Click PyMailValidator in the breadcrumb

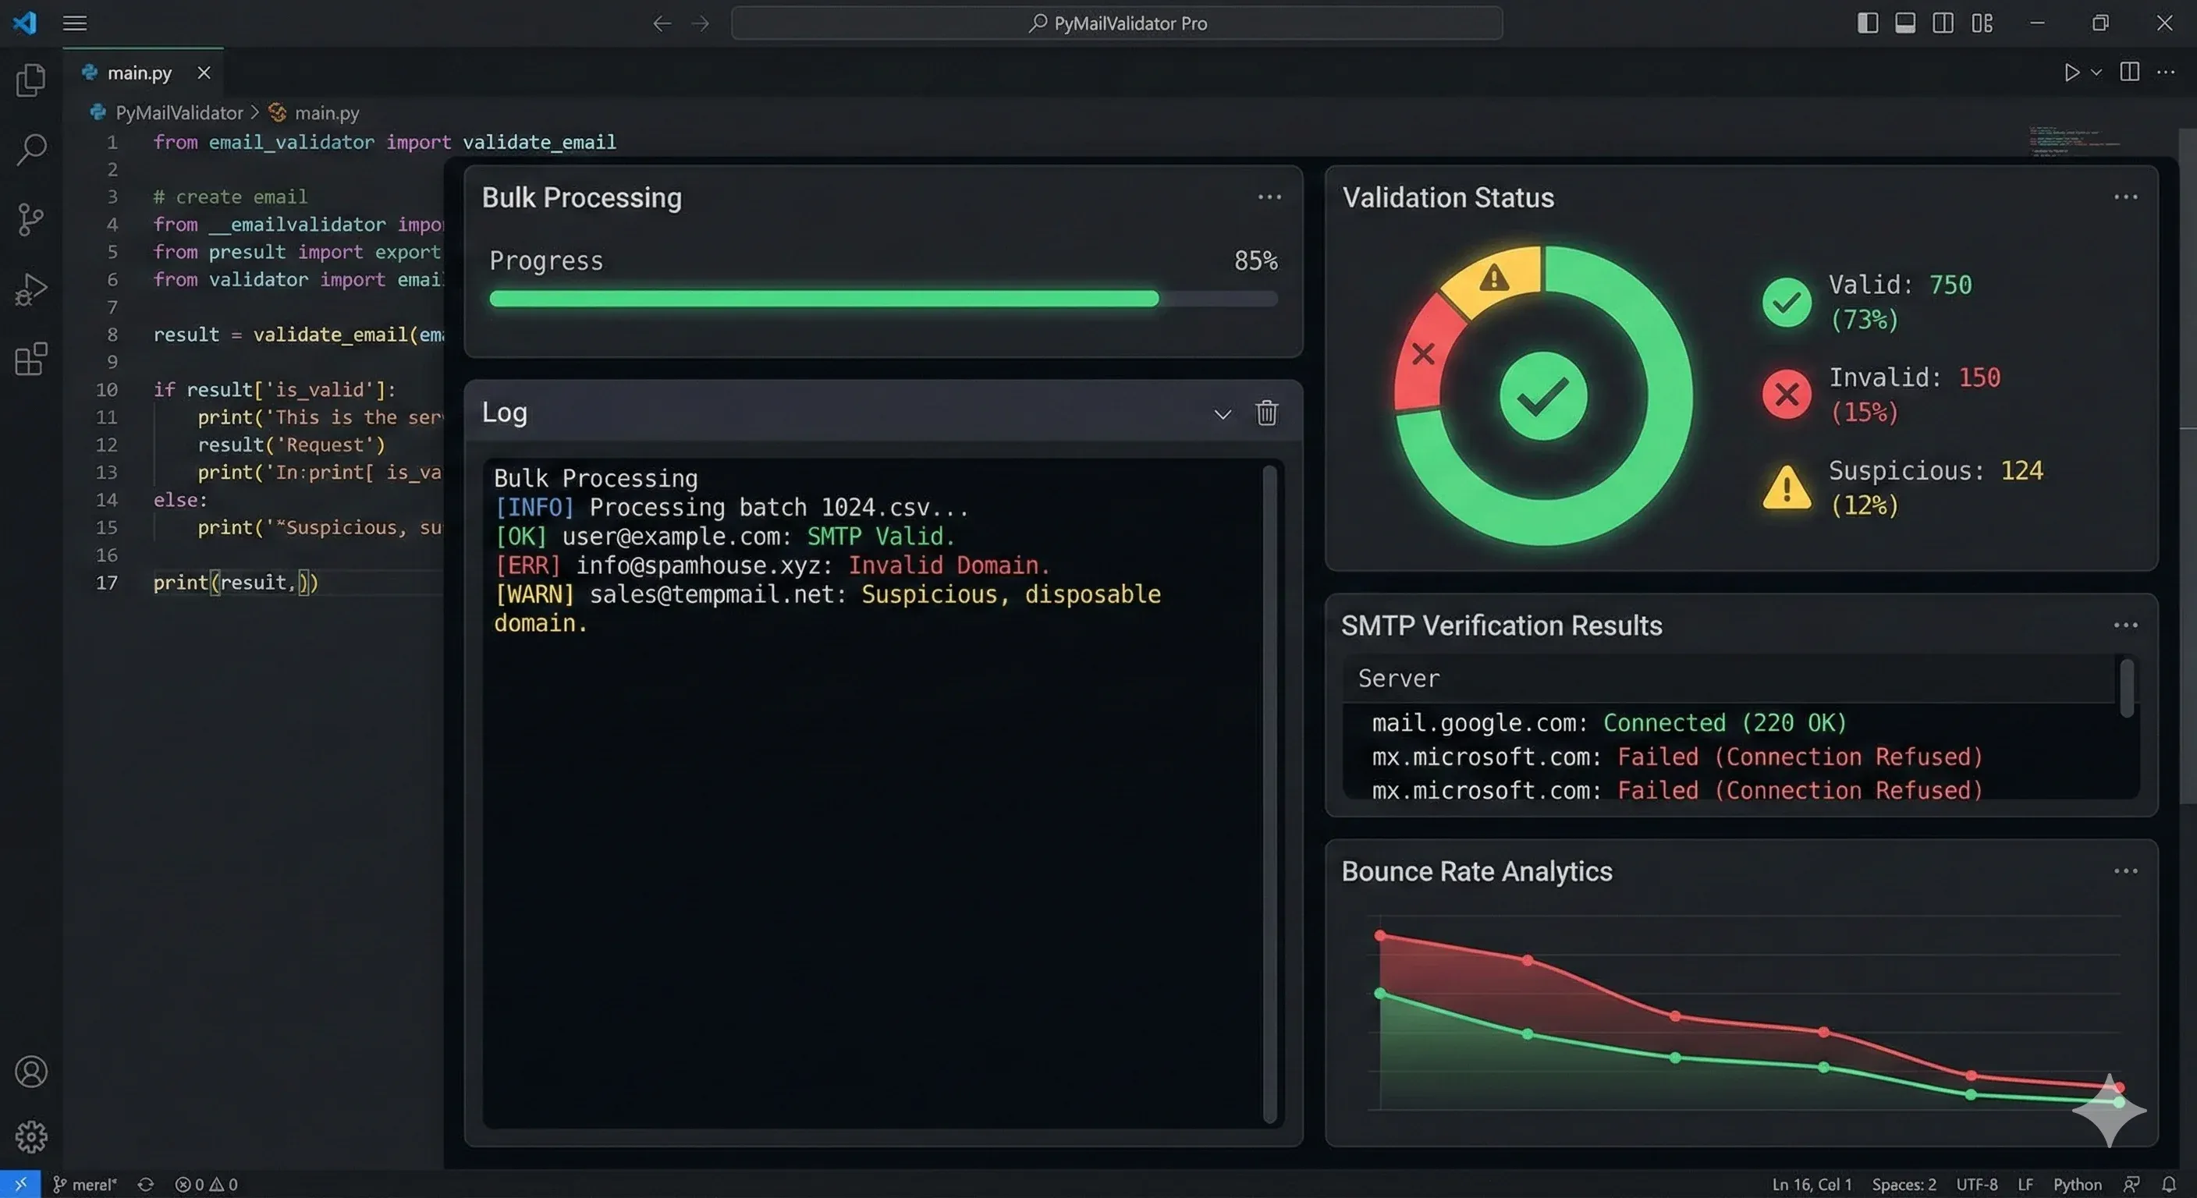(179, 112)
